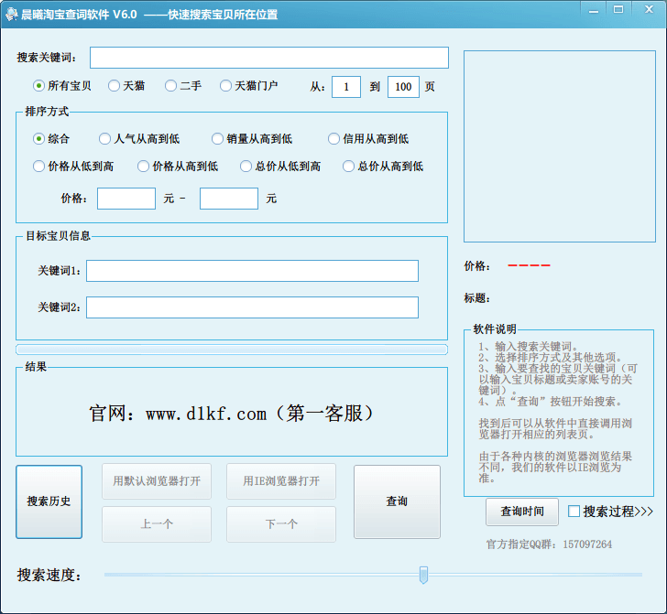The image size is (667, 614).
Task: Open the 搜索历史 history
Action: (49, 501)
